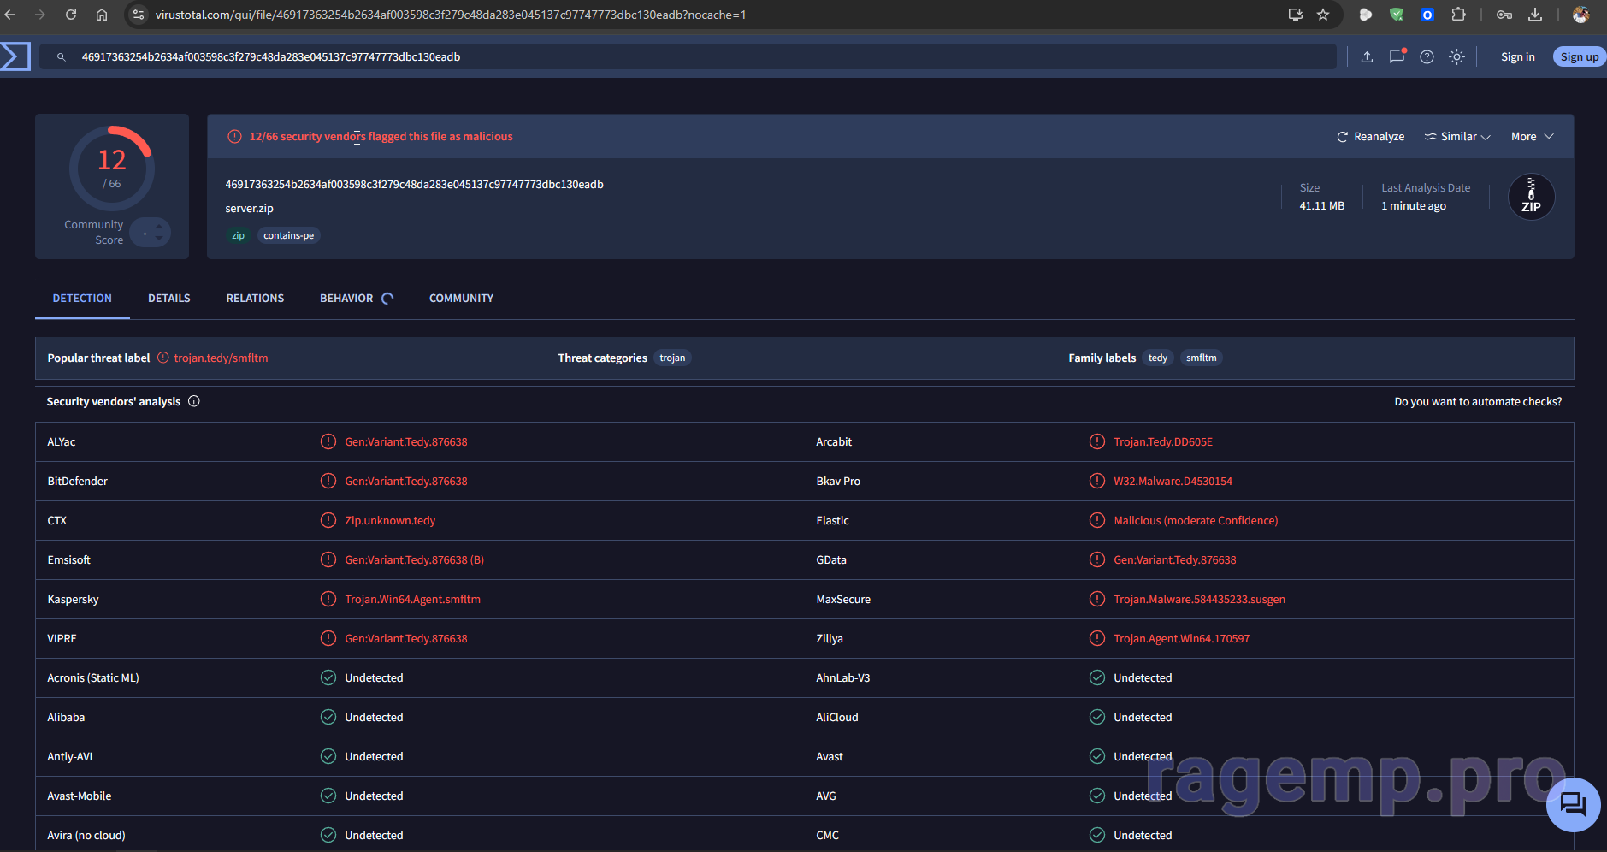The image size is (1607, 852).
Task: Reload the page with the browser refresh icon
Action: tap(71, 15)
